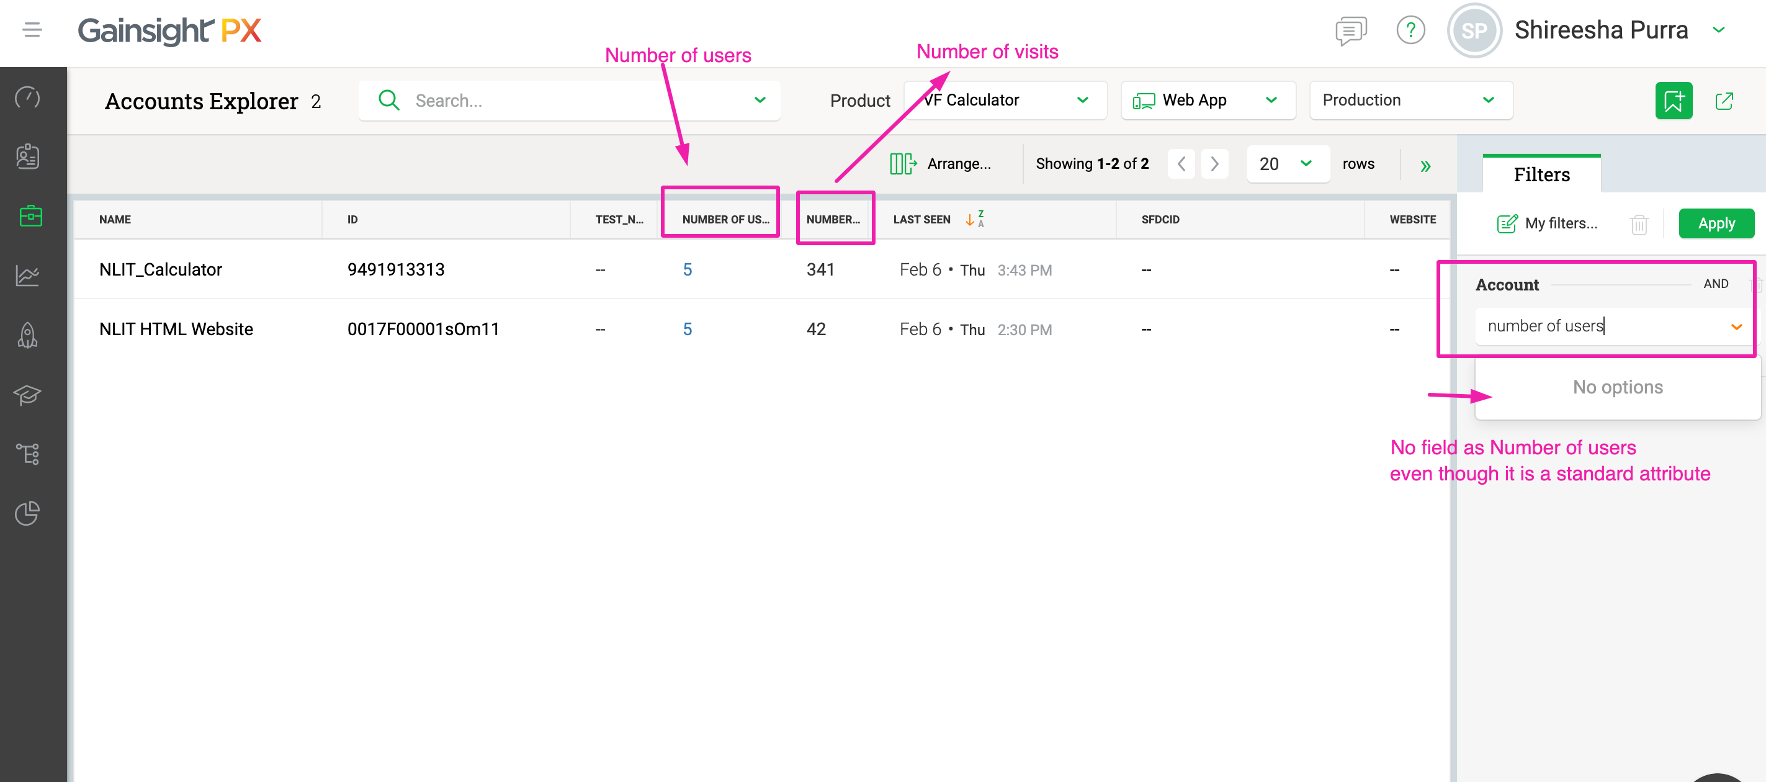The image size is (1766, 782).
Task: Sort by NUMBER OF US... column header
Action: [725, 220]
